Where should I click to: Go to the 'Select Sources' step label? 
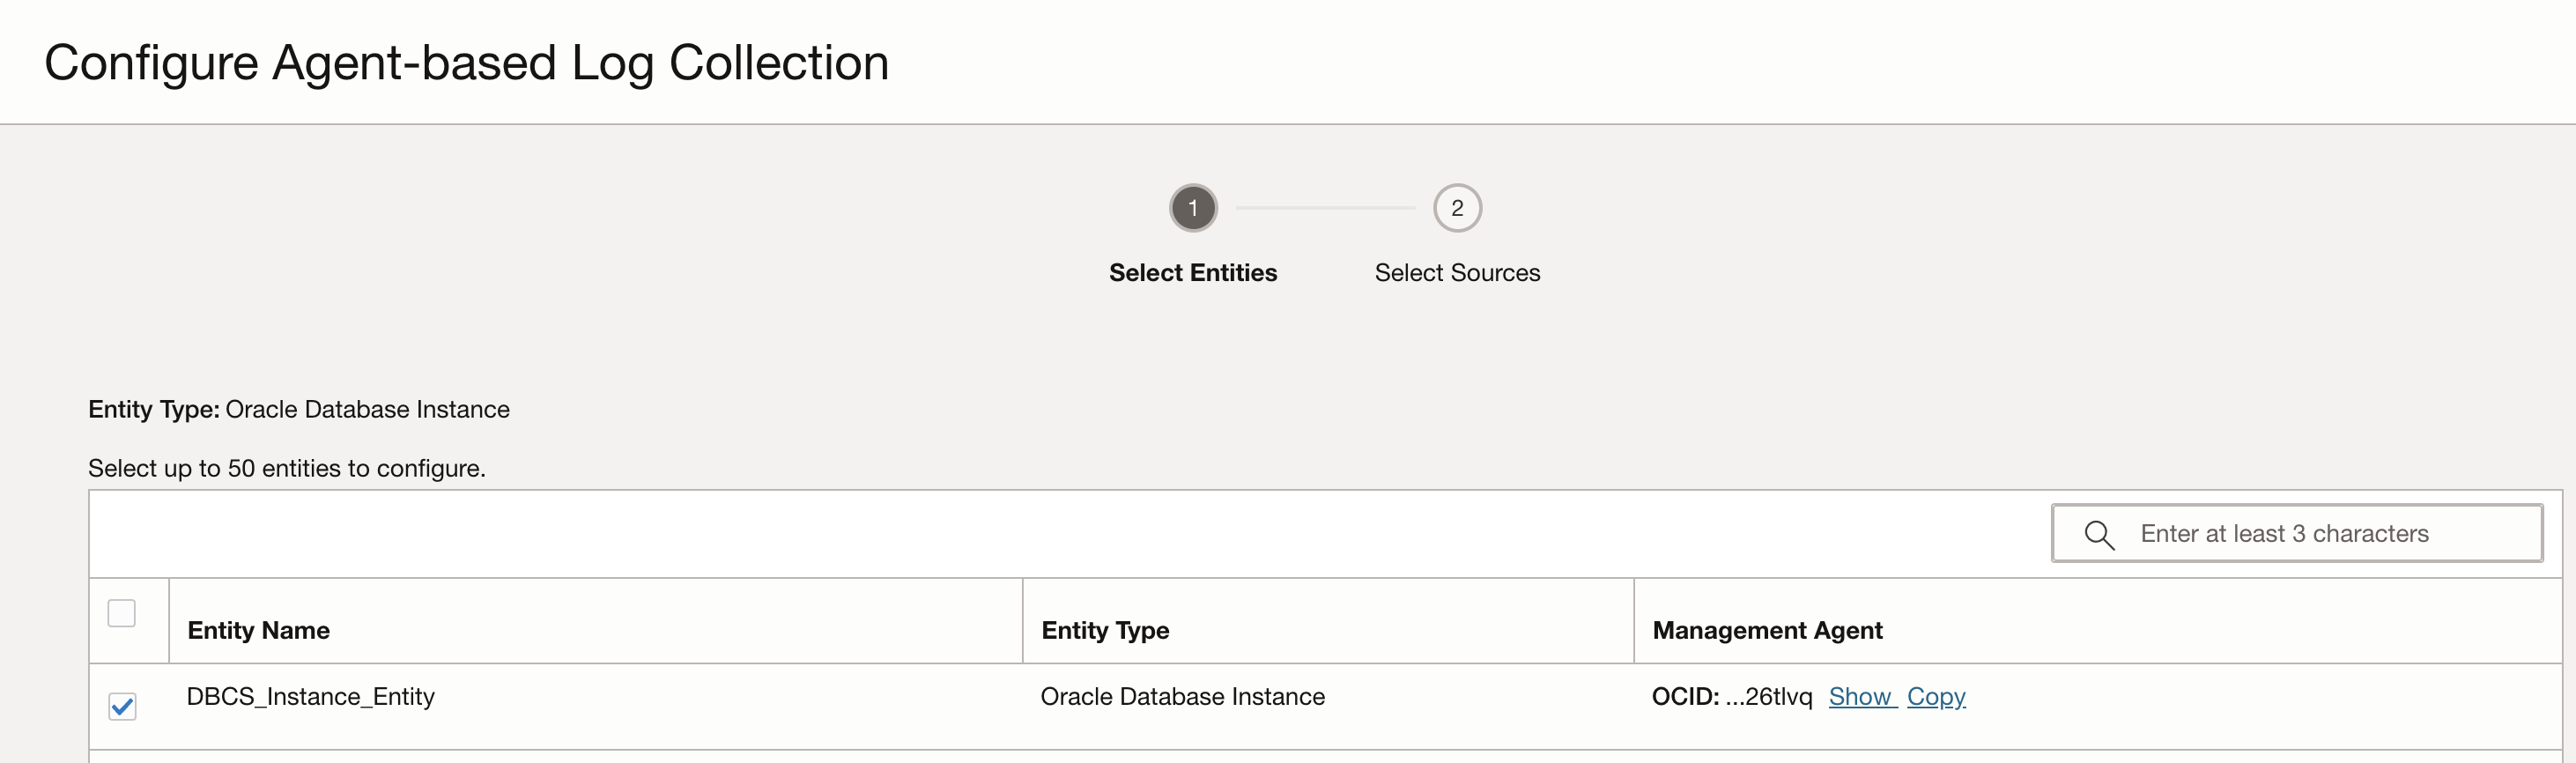[x=1457, y=273]
